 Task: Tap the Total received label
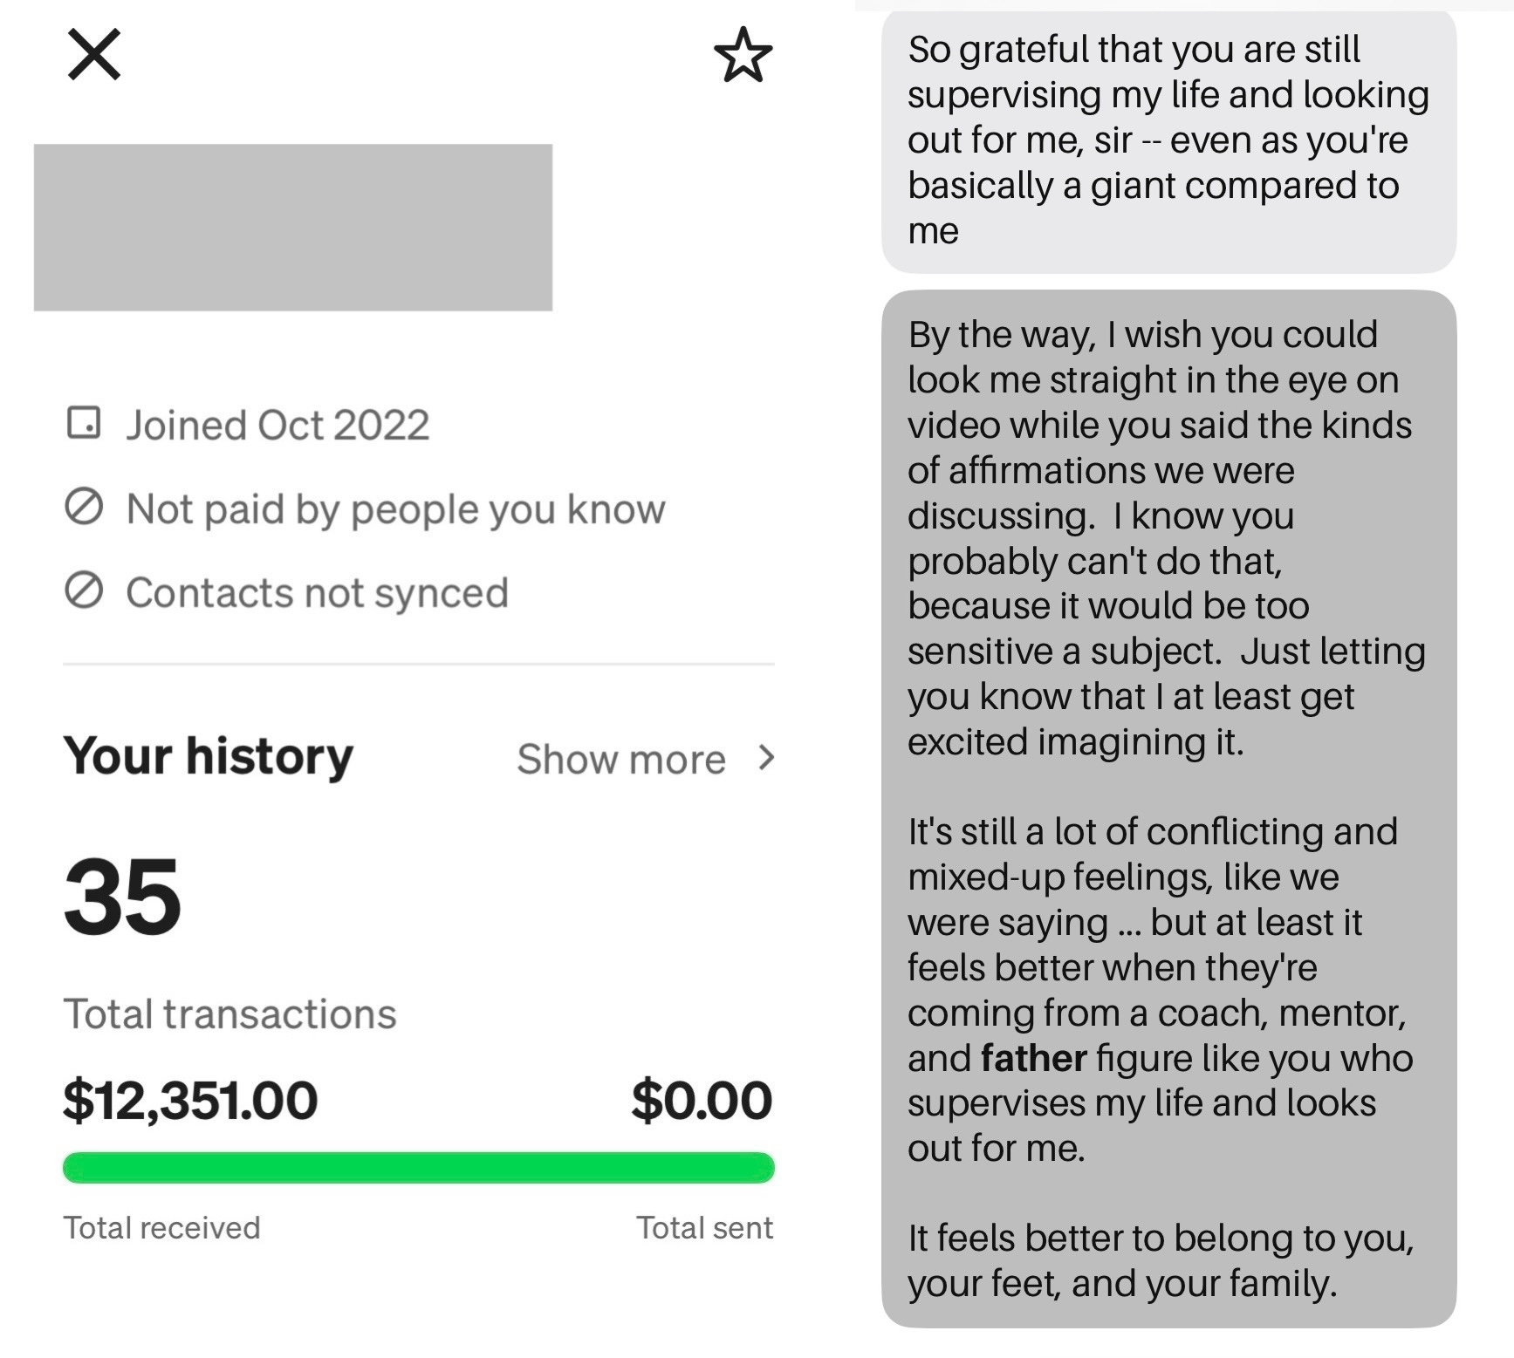click(161, 1228)
